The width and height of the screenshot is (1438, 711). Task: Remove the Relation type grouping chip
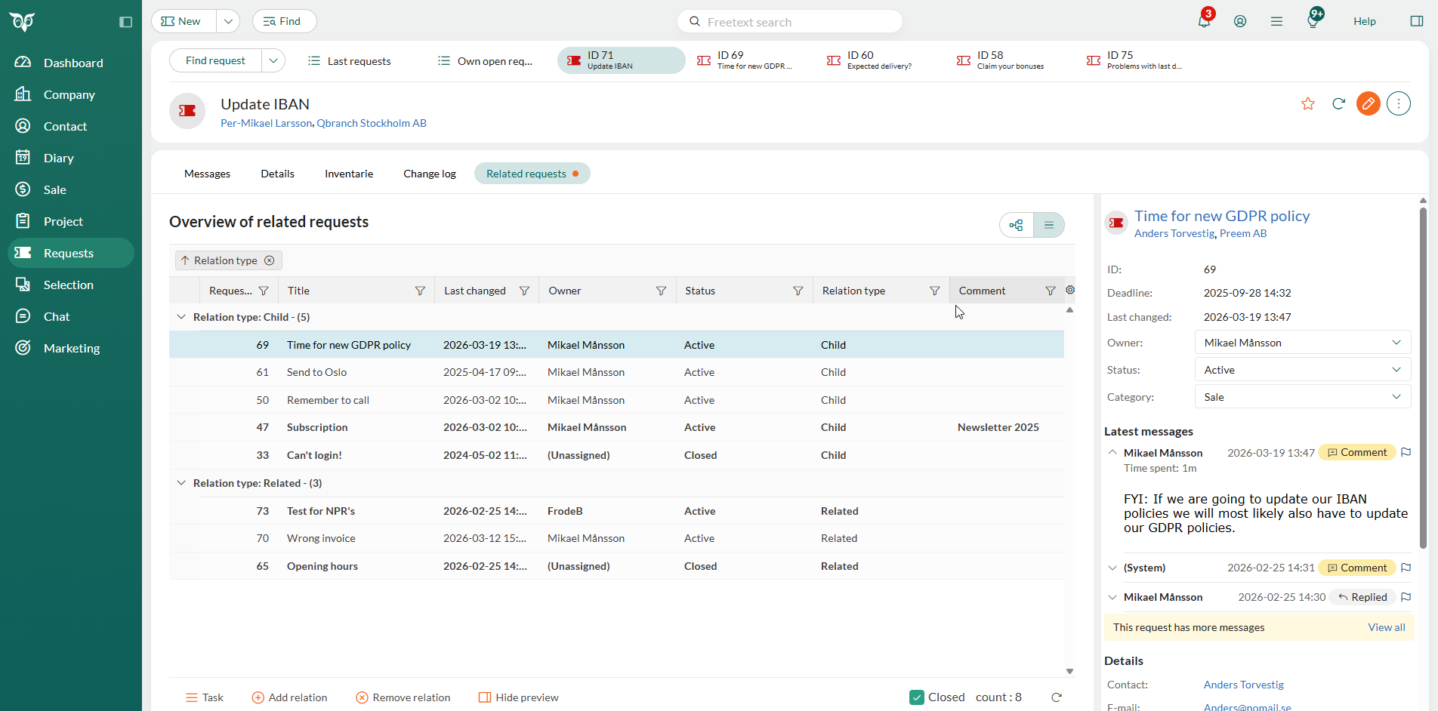click(x=270, y=260)
